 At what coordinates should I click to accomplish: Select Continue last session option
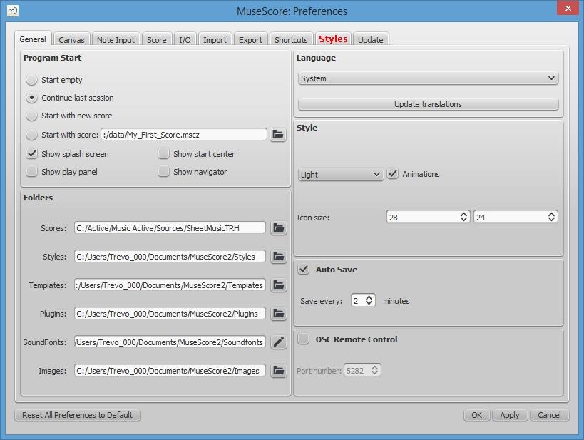(x=31, y=98)
